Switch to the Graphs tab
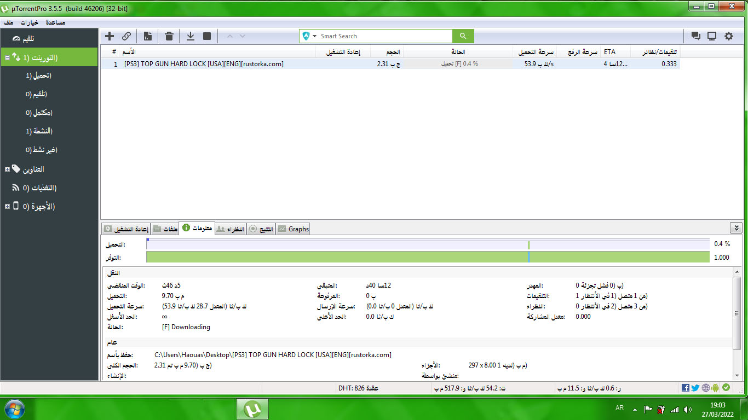The image size is (748, 420). pos(294,229)
